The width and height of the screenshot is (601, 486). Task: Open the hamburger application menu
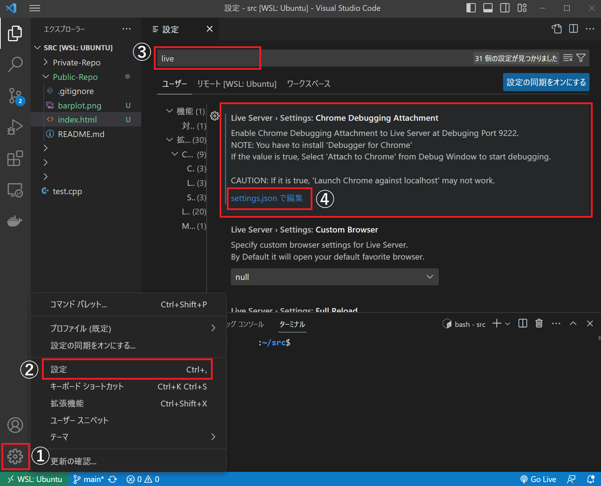[35, 8]
